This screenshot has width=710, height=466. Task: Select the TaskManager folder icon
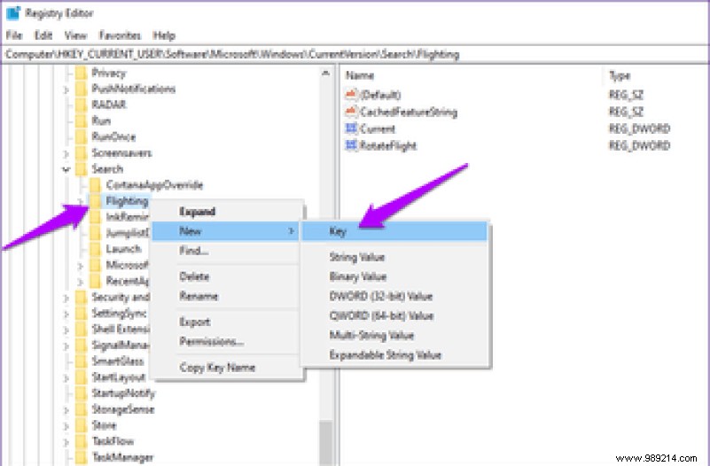81,457
